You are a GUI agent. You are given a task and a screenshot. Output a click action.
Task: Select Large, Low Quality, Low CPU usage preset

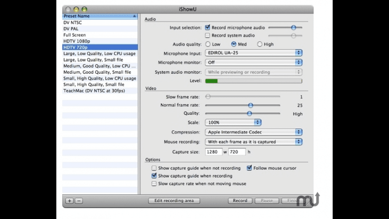pos(100,53)
